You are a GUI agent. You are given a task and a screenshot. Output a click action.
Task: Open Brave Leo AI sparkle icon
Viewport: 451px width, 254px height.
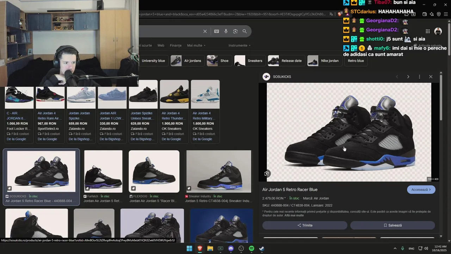(x=432, y=14)
